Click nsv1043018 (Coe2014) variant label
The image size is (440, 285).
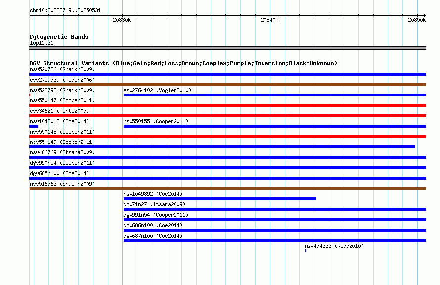59,121
